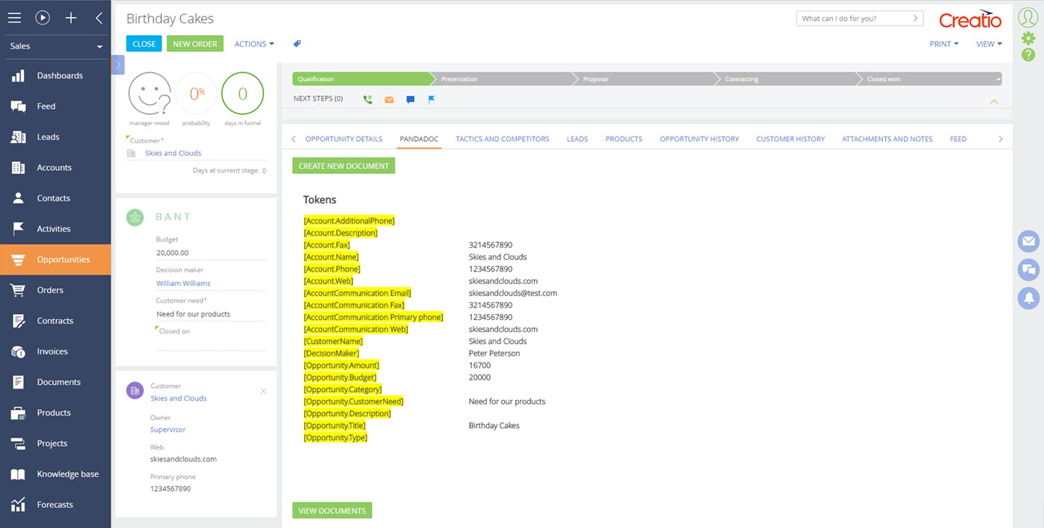Screen dimensions: 1044x528
Task: Open the Print dropdown menu
Action: pyautogui.click(x=943, y=43)
